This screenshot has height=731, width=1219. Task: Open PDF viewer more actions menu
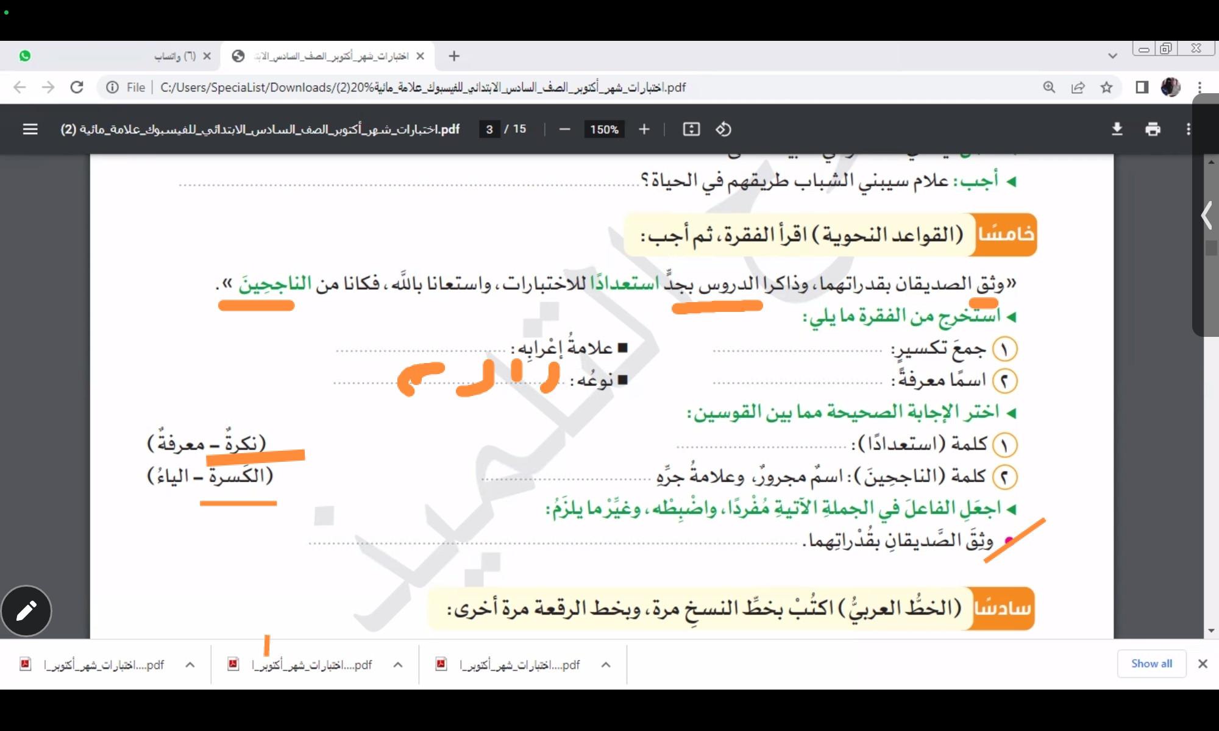click(1188, 129)
